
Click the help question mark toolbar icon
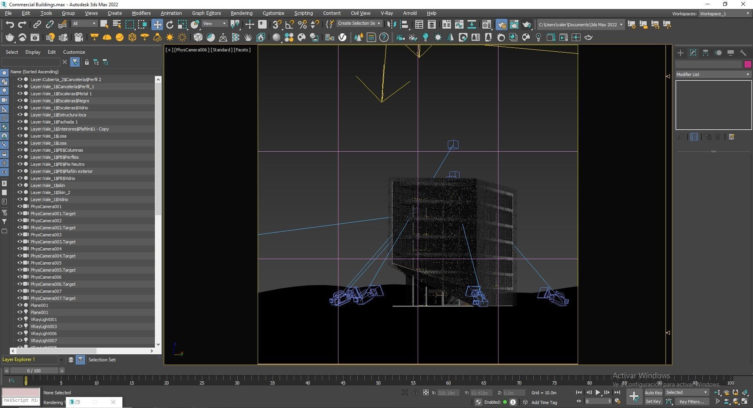click(x=384, y=38)
